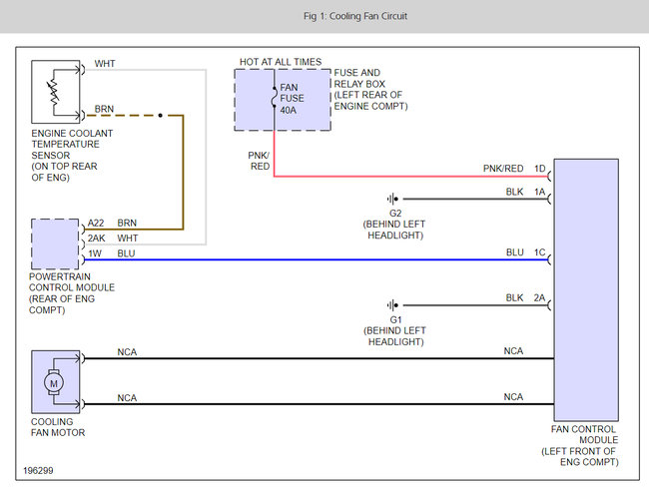
Task: Click the motor 'M' symbol in Cooling Fan Motor
Action: [x=54, y=383]
